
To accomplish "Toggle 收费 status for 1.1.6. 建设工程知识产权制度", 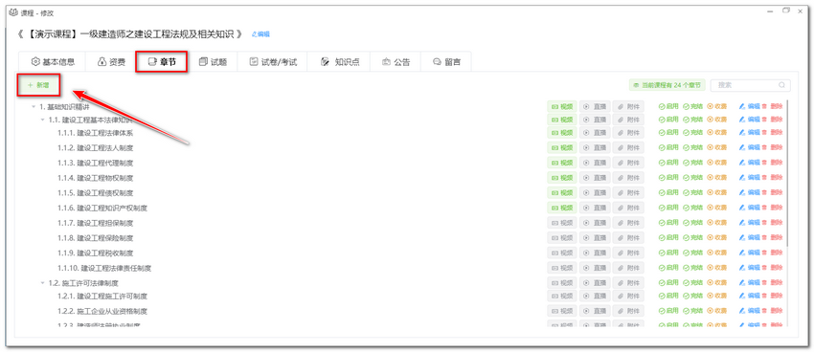I will click(x=717, y=208).
